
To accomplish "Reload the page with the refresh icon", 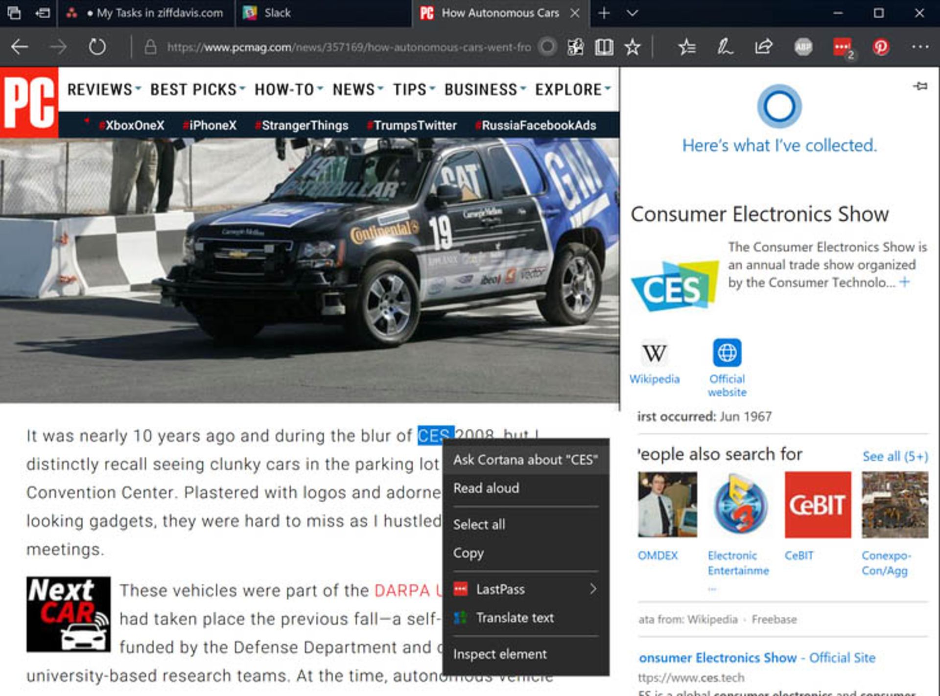I will 97,47.
